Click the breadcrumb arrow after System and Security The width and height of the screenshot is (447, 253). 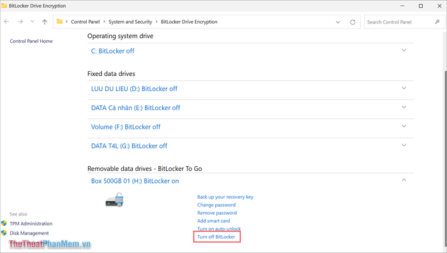[156, 22]
